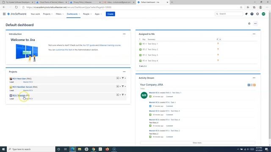Image resolution: width=271 pixels, height=152 pixels.
Task: Click the RCV NextGen Scrum project icon
Action: click(11, 87)
